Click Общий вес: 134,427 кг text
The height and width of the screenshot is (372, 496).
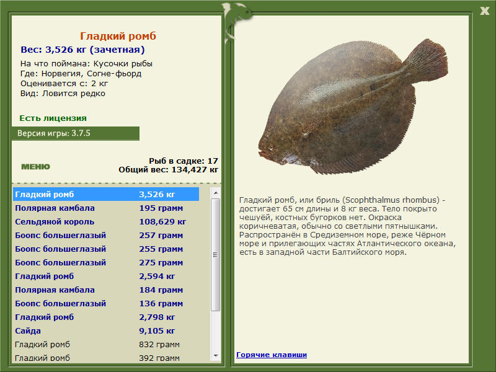click(x=168, y=170)
